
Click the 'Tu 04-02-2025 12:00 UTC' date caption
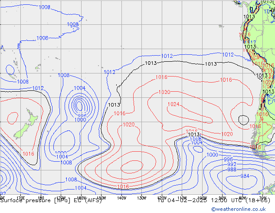pyautogui.click(x=201, y=200)
